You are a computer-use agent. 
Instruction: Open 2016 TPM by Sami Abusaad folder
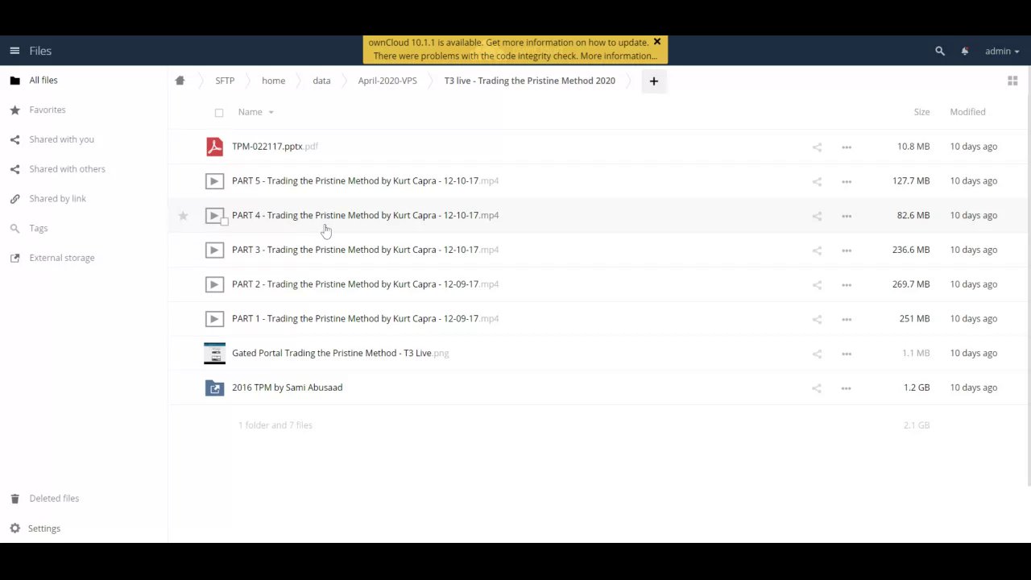[287, 387]
